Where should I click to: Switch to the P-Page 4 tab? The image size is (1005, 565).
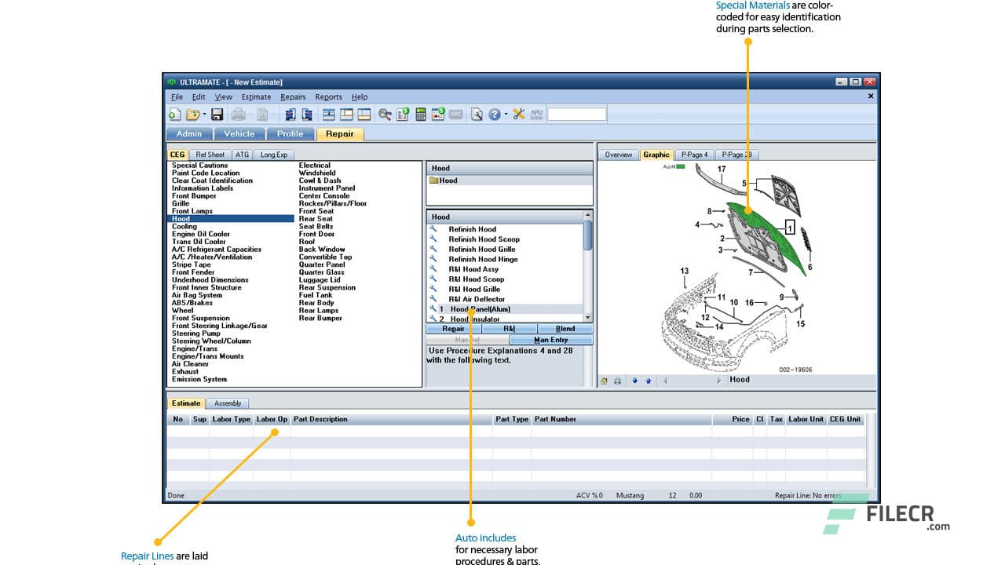(694, 155)
